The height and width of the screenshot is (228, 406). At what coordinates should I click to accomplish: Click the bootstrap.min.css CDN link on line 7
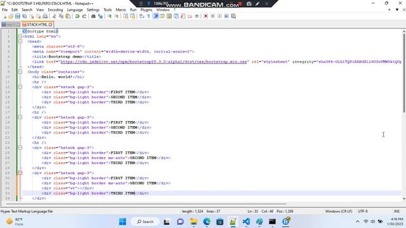[154, 62]
